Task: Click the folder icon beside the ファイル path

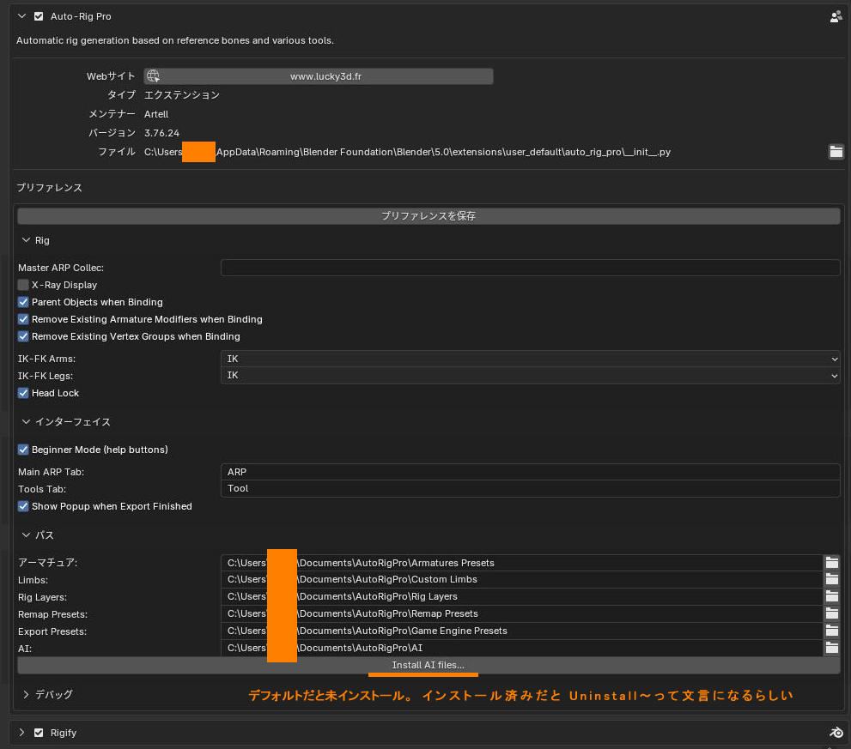Action: coord(836,152)
